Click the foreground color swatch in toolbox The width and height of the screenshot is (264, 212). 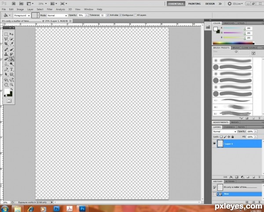click(7, 91)
